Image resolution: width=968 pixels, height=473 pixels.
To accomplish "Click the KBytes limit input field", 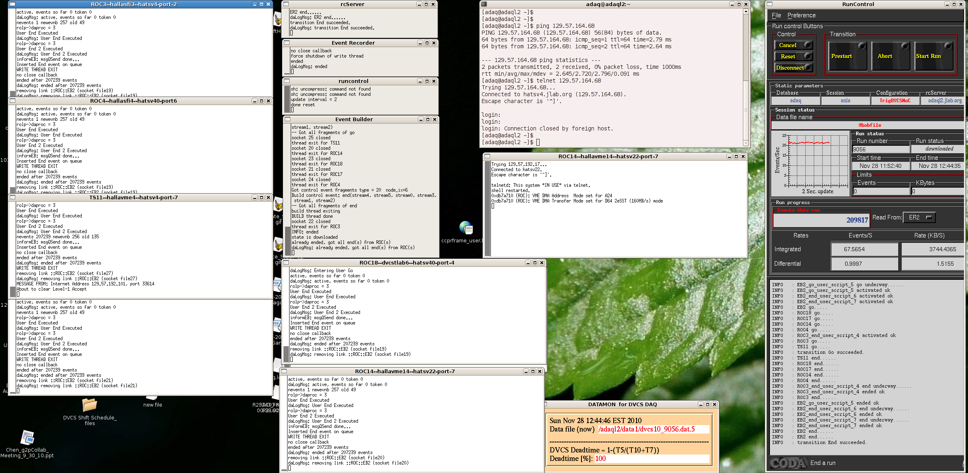I will pos(938,191).
